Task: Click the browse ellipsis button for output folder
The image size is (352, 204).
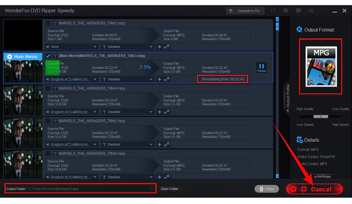Action: [x=152, y=188]
